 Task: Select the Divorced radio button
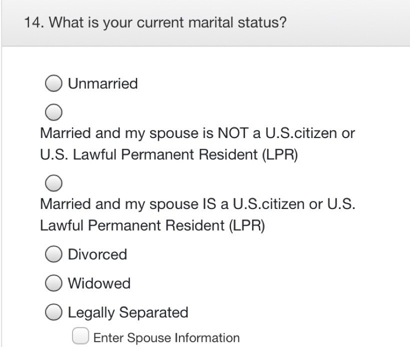pyautogui.click(x=54, y=254)
